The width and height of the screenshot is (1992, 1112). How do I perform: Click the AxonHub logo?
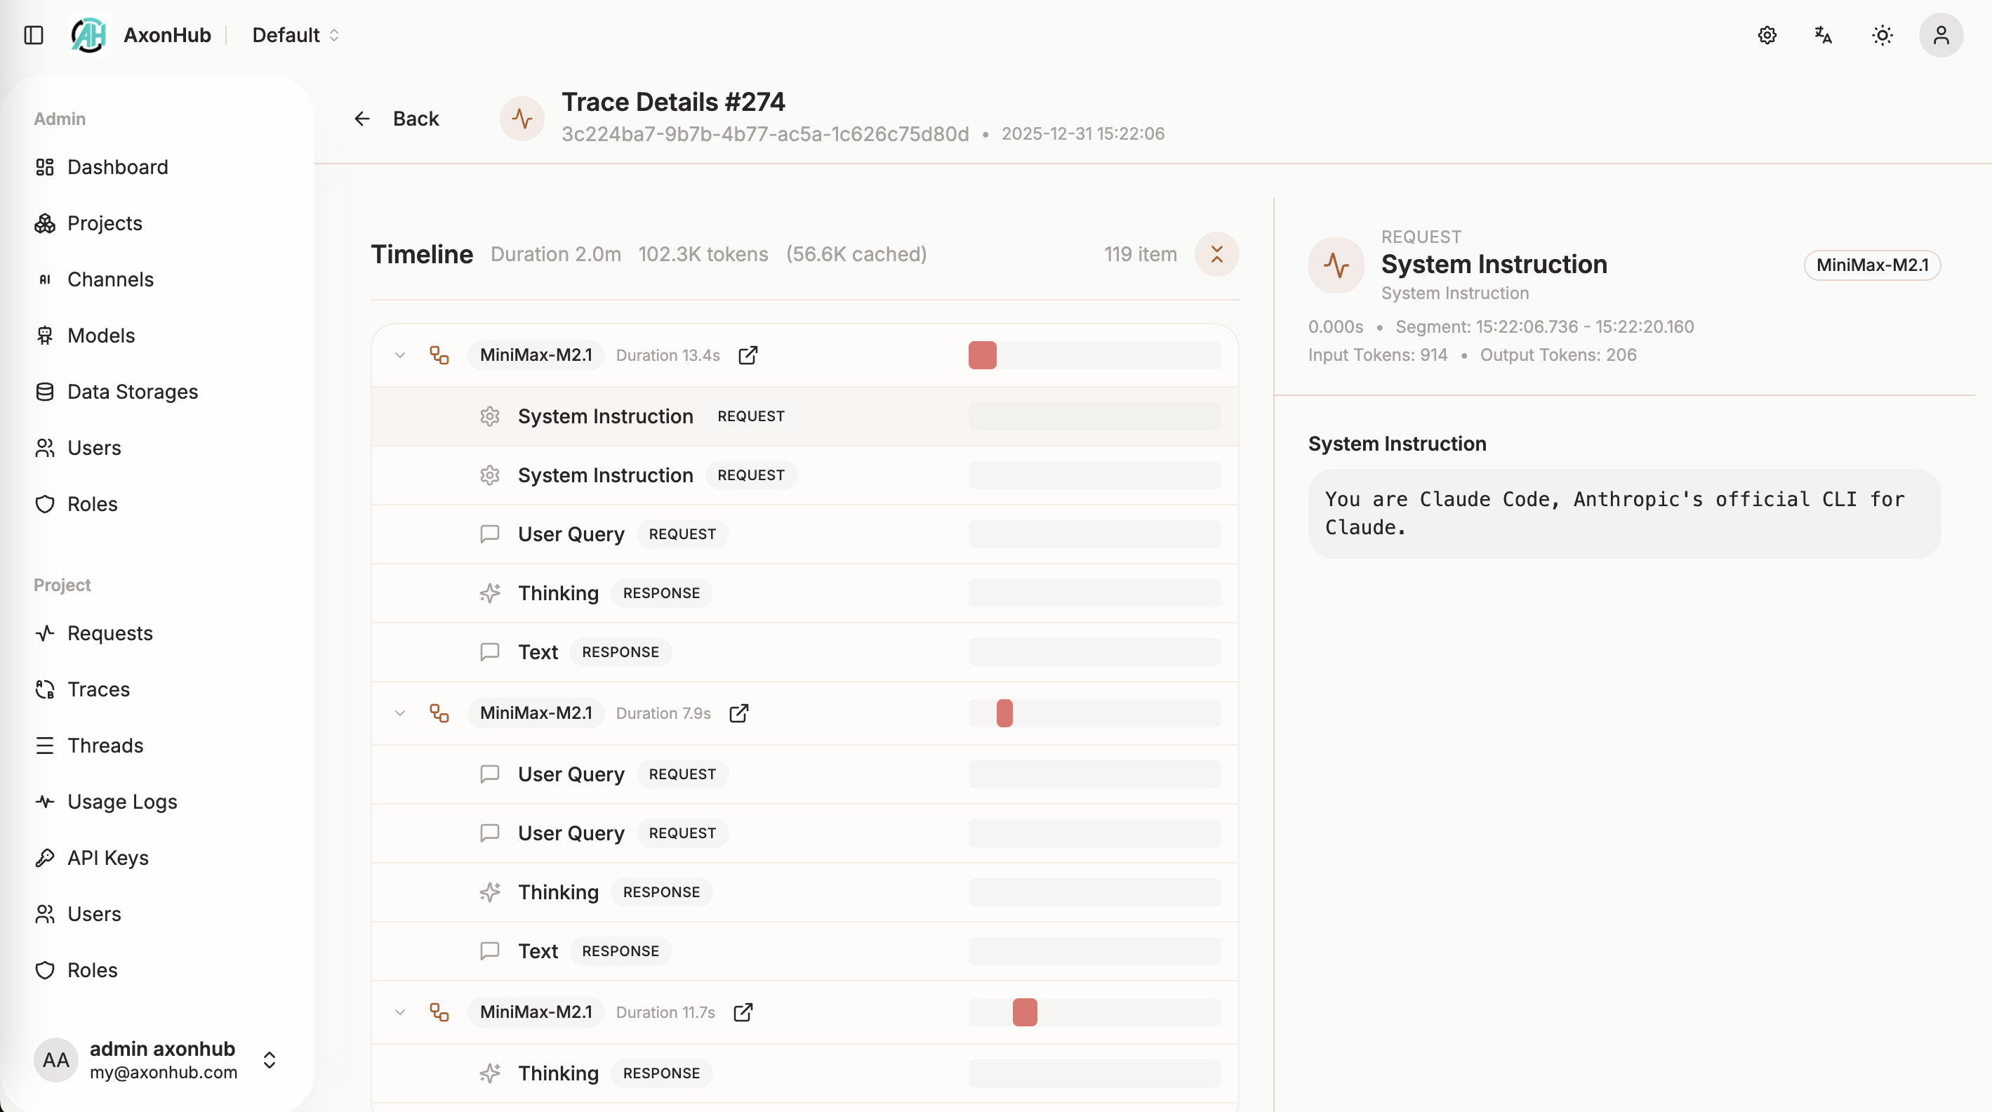point(89,35)
